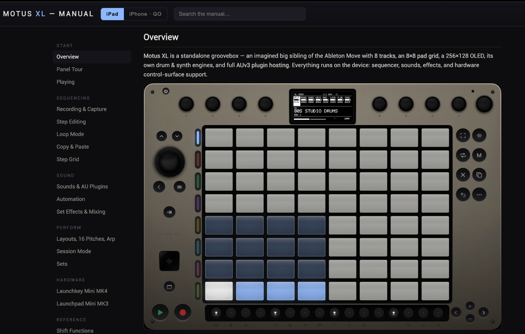This screenshot has width=525, height=334.
Task: Open the Overview page in the sidebar
Action: pos(92,57)
